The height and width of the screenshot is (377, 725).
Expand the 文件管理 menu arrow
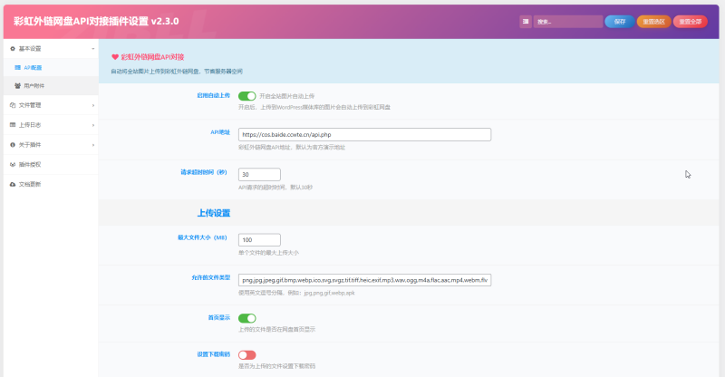[92, 105]
